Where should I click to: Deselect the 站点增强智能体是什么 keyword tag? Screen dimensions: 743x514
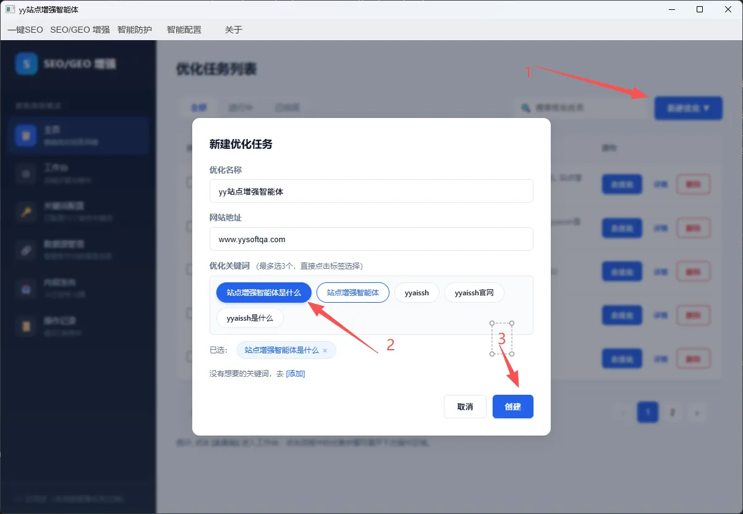pos(264,293)
